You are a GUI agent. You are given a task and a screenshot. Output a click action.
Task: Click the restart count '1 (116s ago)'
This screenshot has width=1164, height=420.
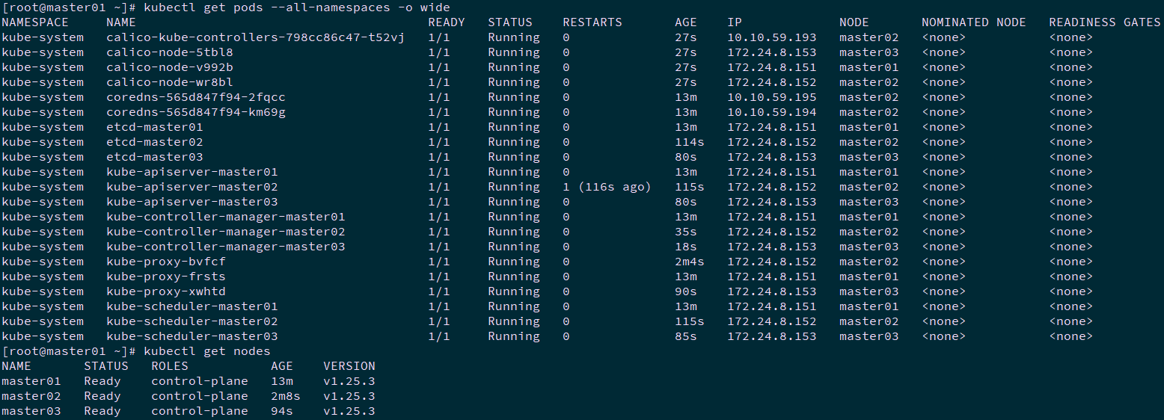(x=607, y=187)
